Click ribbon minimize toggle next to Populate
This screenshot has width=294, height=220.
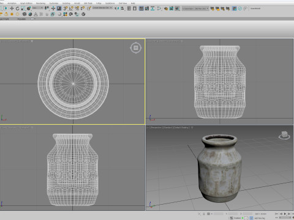[32, 19]
